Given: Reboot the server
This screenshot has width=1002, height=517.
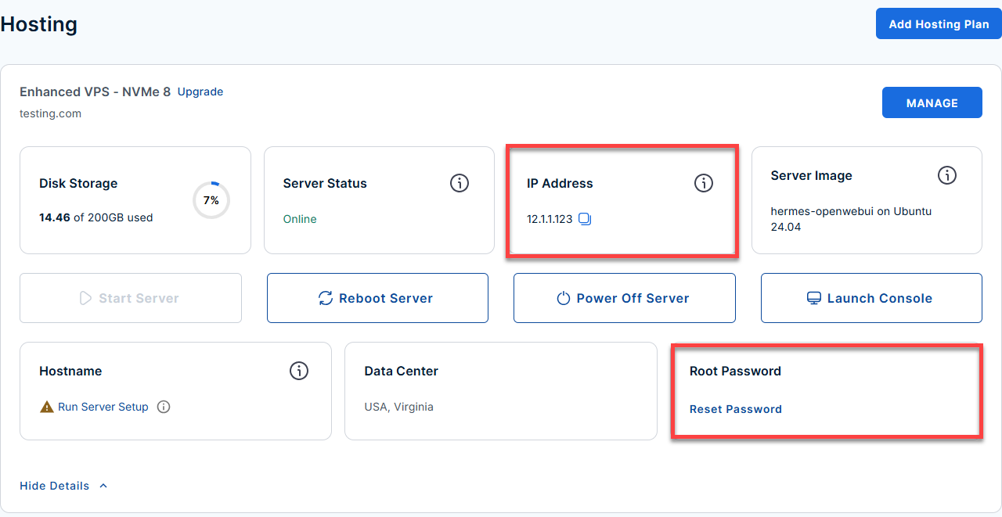Looking at the screenshot, I should tap(377, 298).
